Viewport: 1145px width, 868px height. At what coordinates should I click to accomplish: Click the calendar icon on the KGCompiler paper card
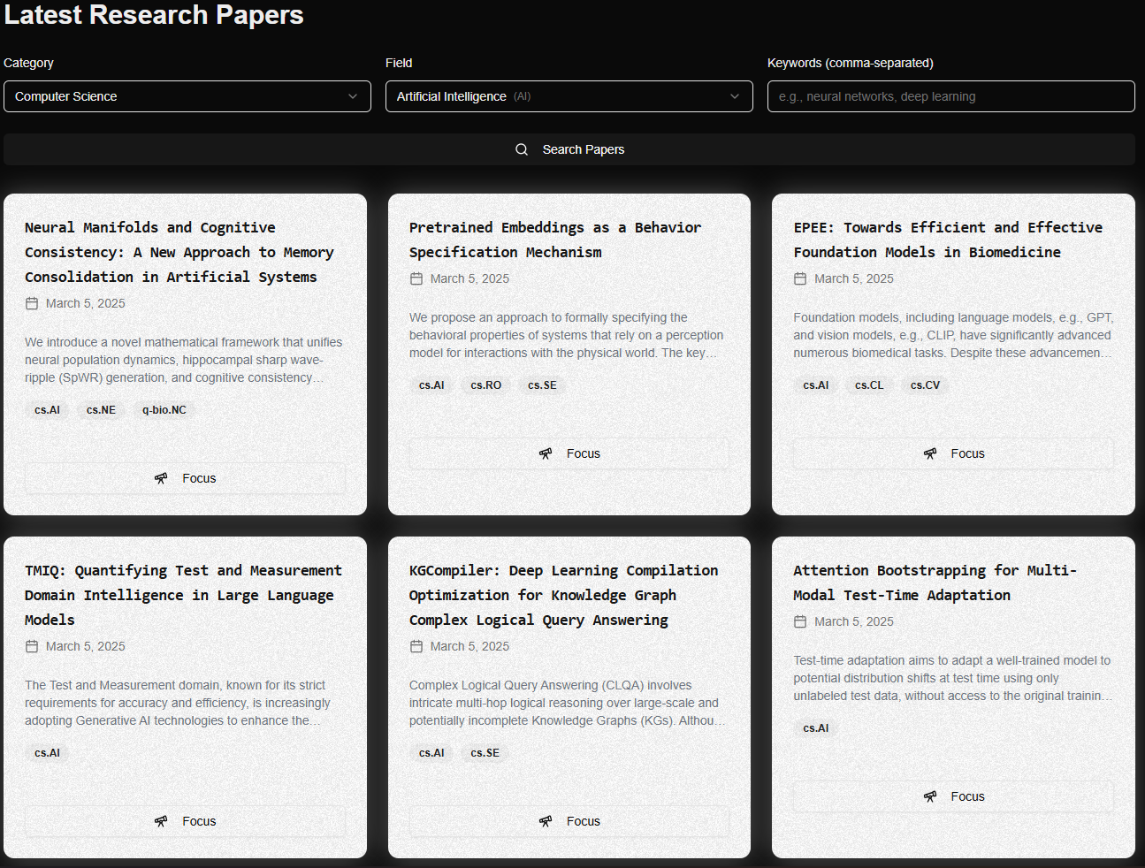(x=416, y=645)
